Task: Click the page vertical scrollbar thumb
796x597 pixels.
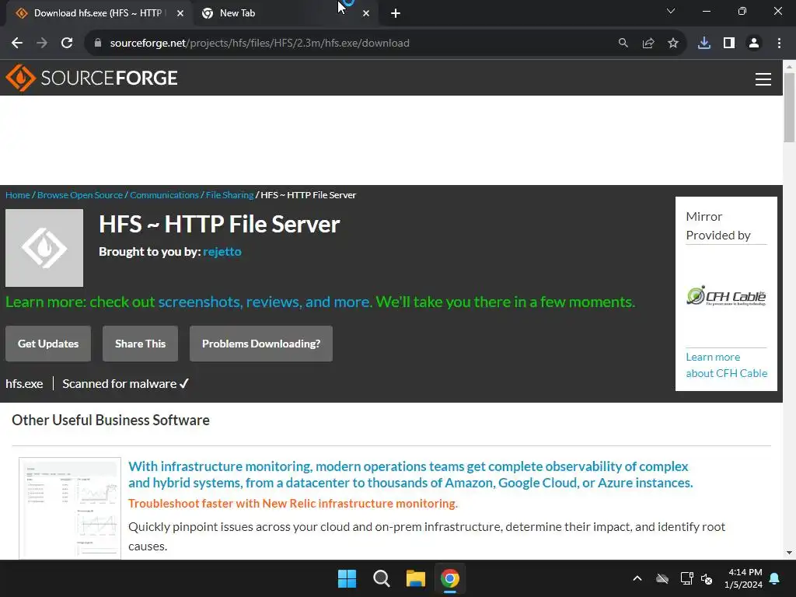Action: pyautogui.click(x=789, y=107)
